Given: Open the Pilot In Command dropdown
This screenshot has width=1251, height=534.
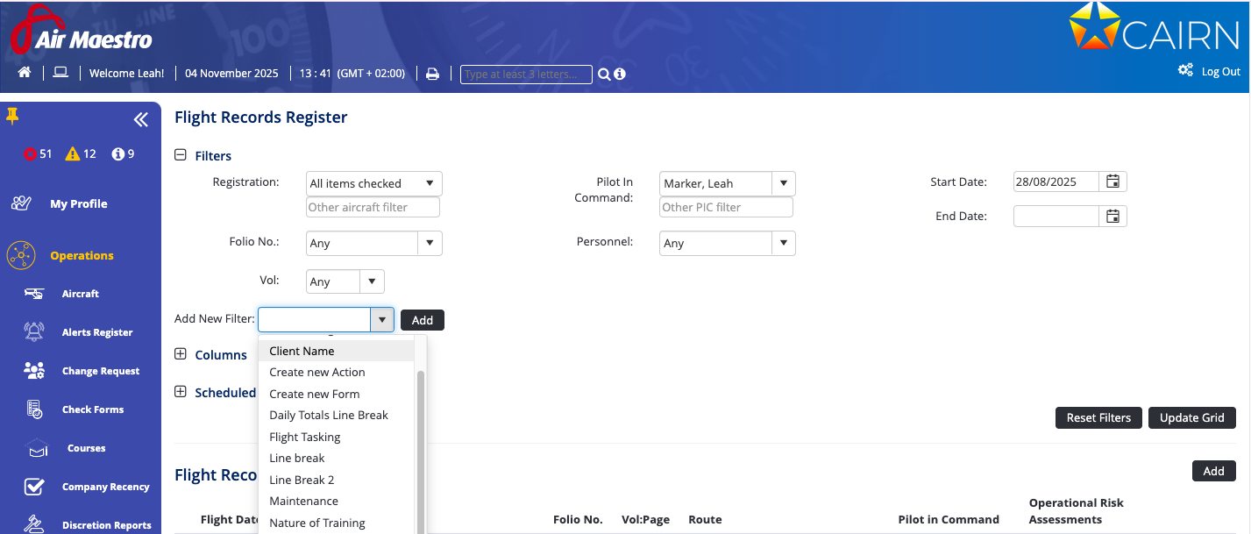Looking at the screenshot, I should (x=783, y=183).
